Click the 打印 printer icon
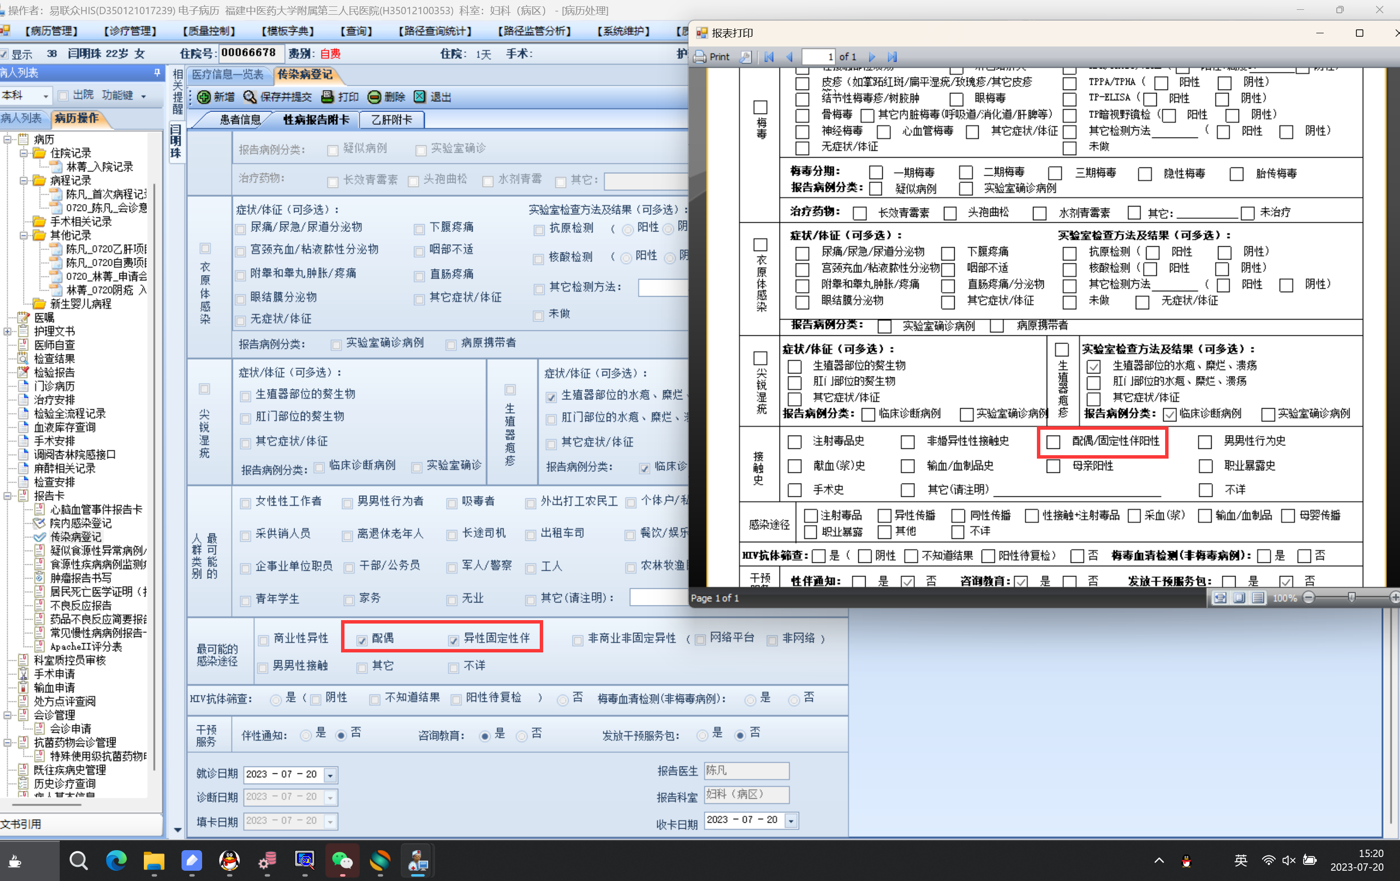Viewport: 1400px width, 881px height. point(328,96)
